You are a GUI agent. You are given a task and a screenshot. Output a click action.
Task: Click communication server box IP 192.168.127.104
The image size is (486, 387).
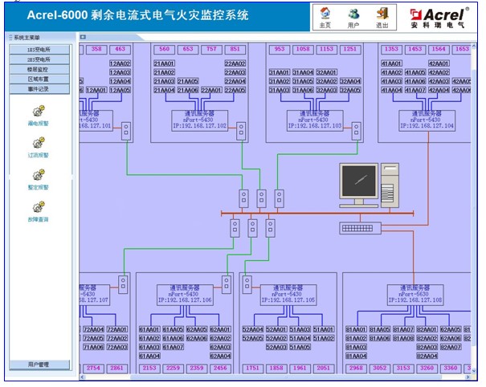click(x=427, y=120)
